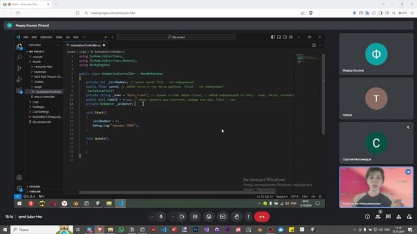
Task: Toggle the VS Code bottom panel layout icon
Action: (279, 37)
